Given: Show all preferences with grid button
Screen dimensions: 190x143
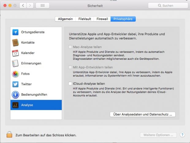Looking at the screenshot, I should point(43,5).
